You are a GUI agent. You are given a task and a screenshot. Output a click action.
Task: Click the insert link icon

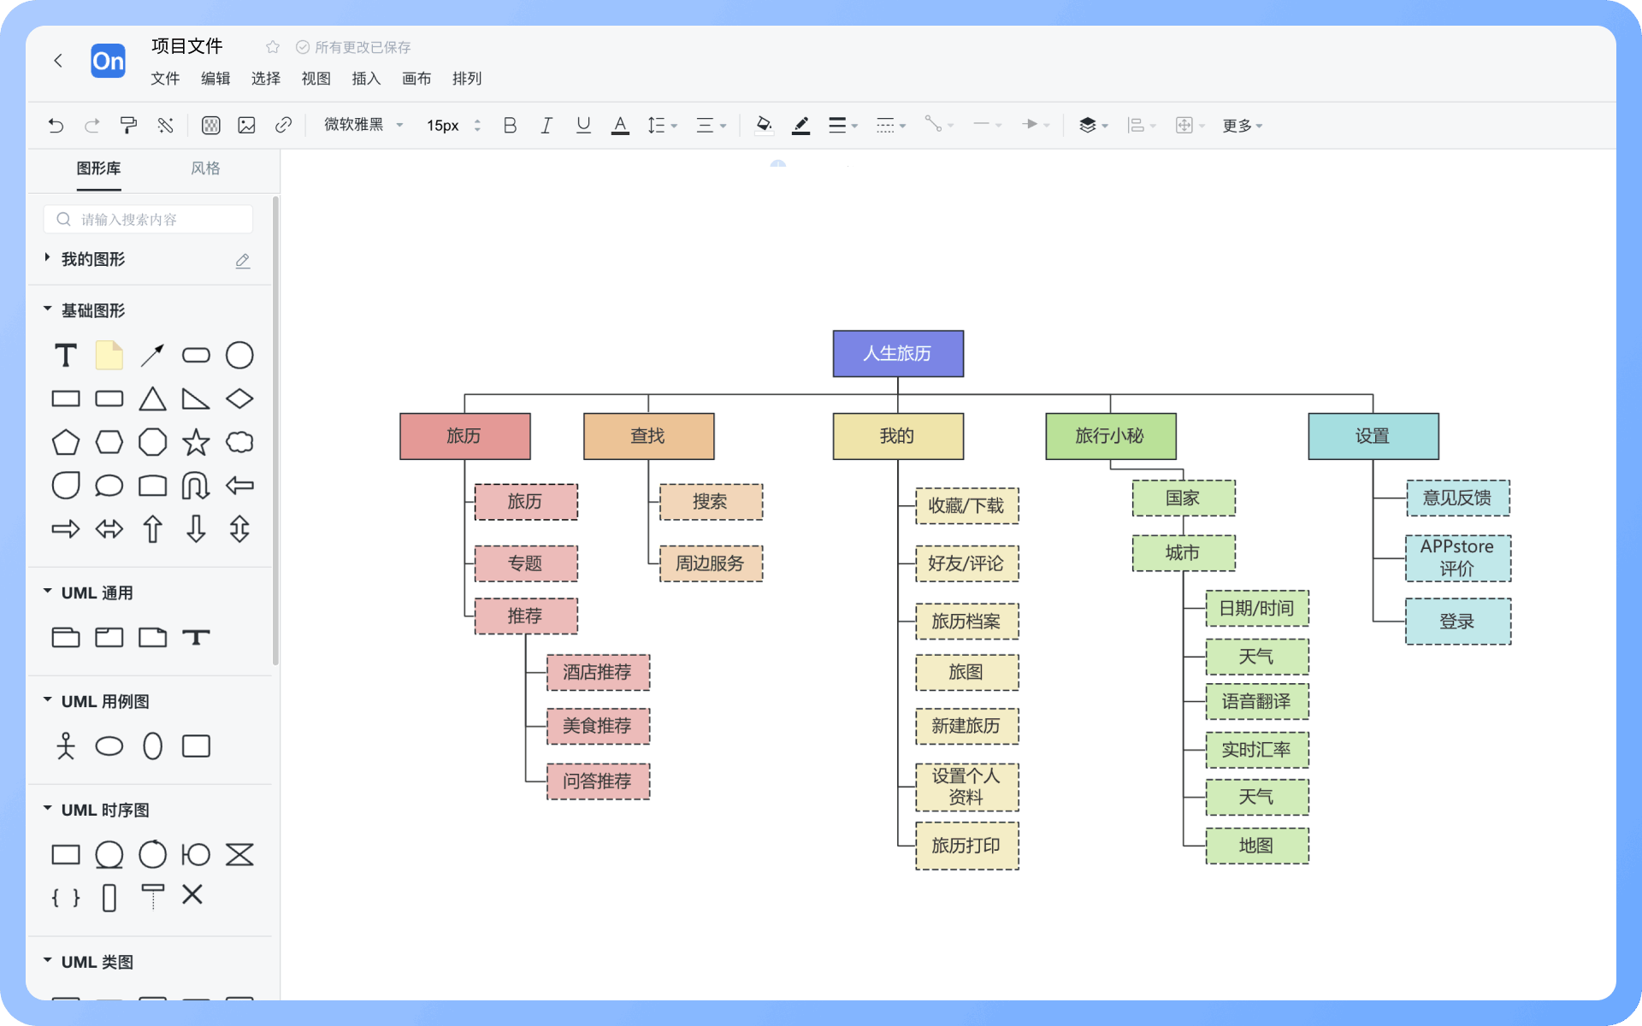(x=283, y=126)
